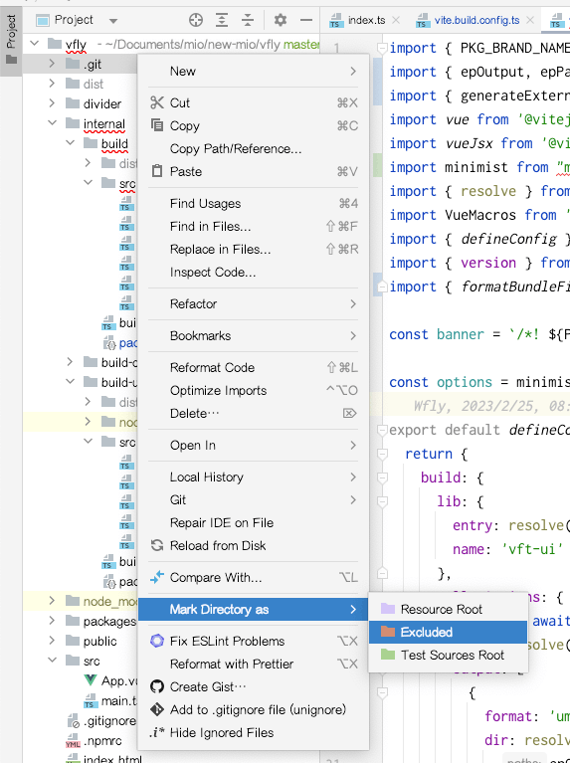Image resolution: width=570 pixels, height=763 pixels.
Task: Click the Collapse All icon in Project toolbar
Action: click(248, 20)
